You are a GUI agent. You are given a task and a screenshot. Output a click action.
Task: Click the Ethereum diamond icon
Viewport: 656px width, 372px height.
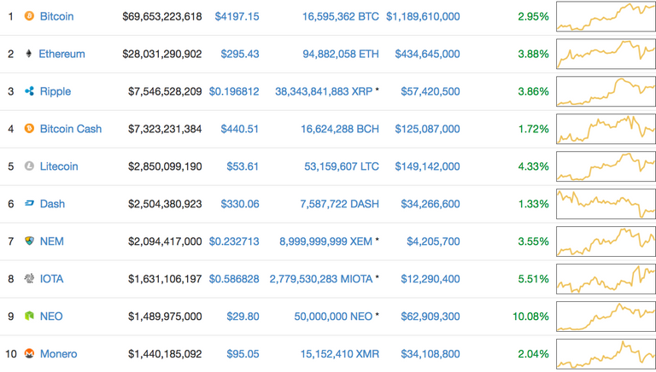point(29,54)
